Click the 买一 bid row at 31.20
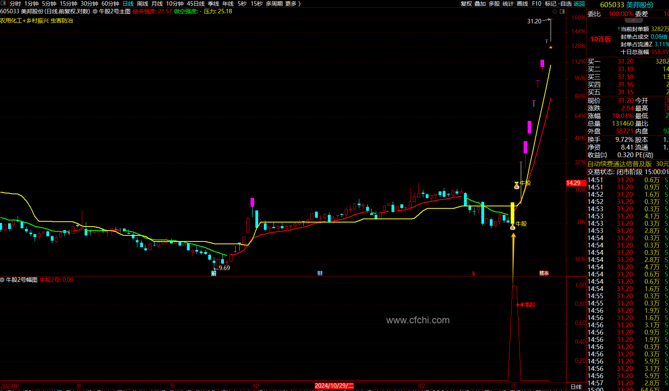669x391 pixels. coord(628,61)
